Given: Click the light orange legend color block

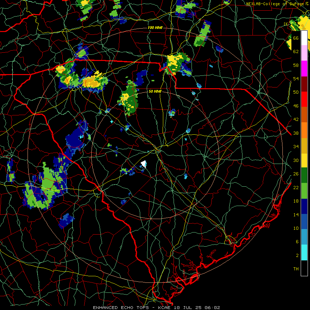Looking at the screenshot, I should pos(304,130).
